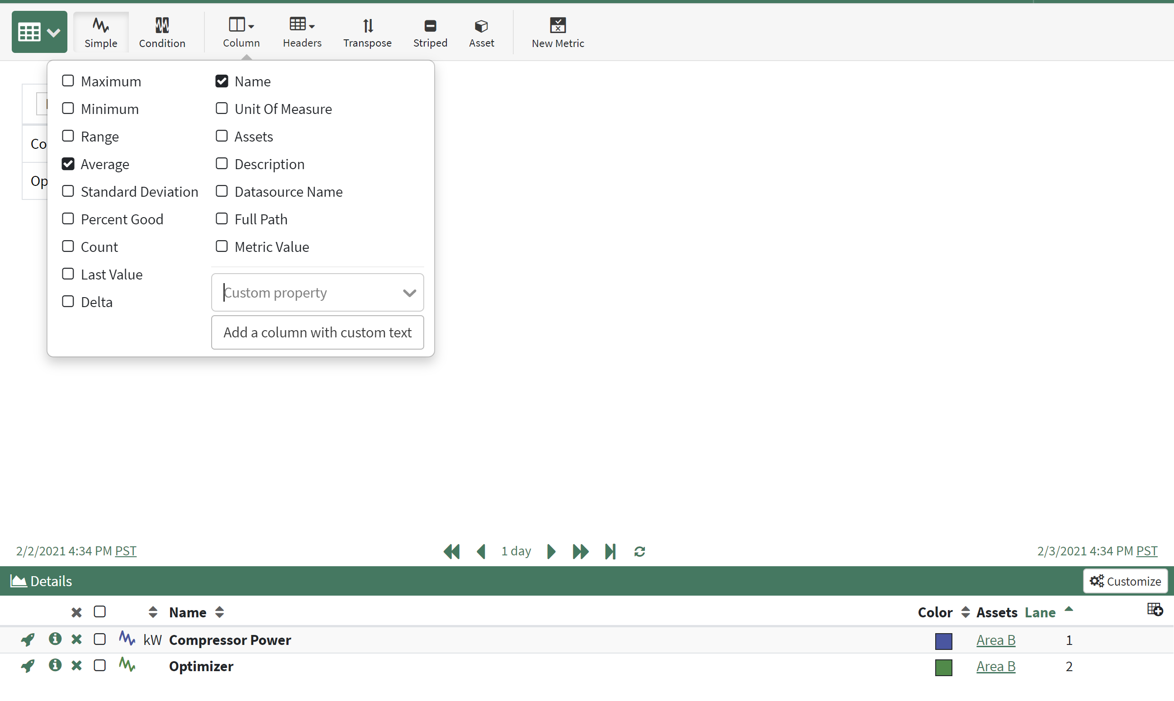
Task: Switch to Condition table mode
Action: tap(162, 32)
